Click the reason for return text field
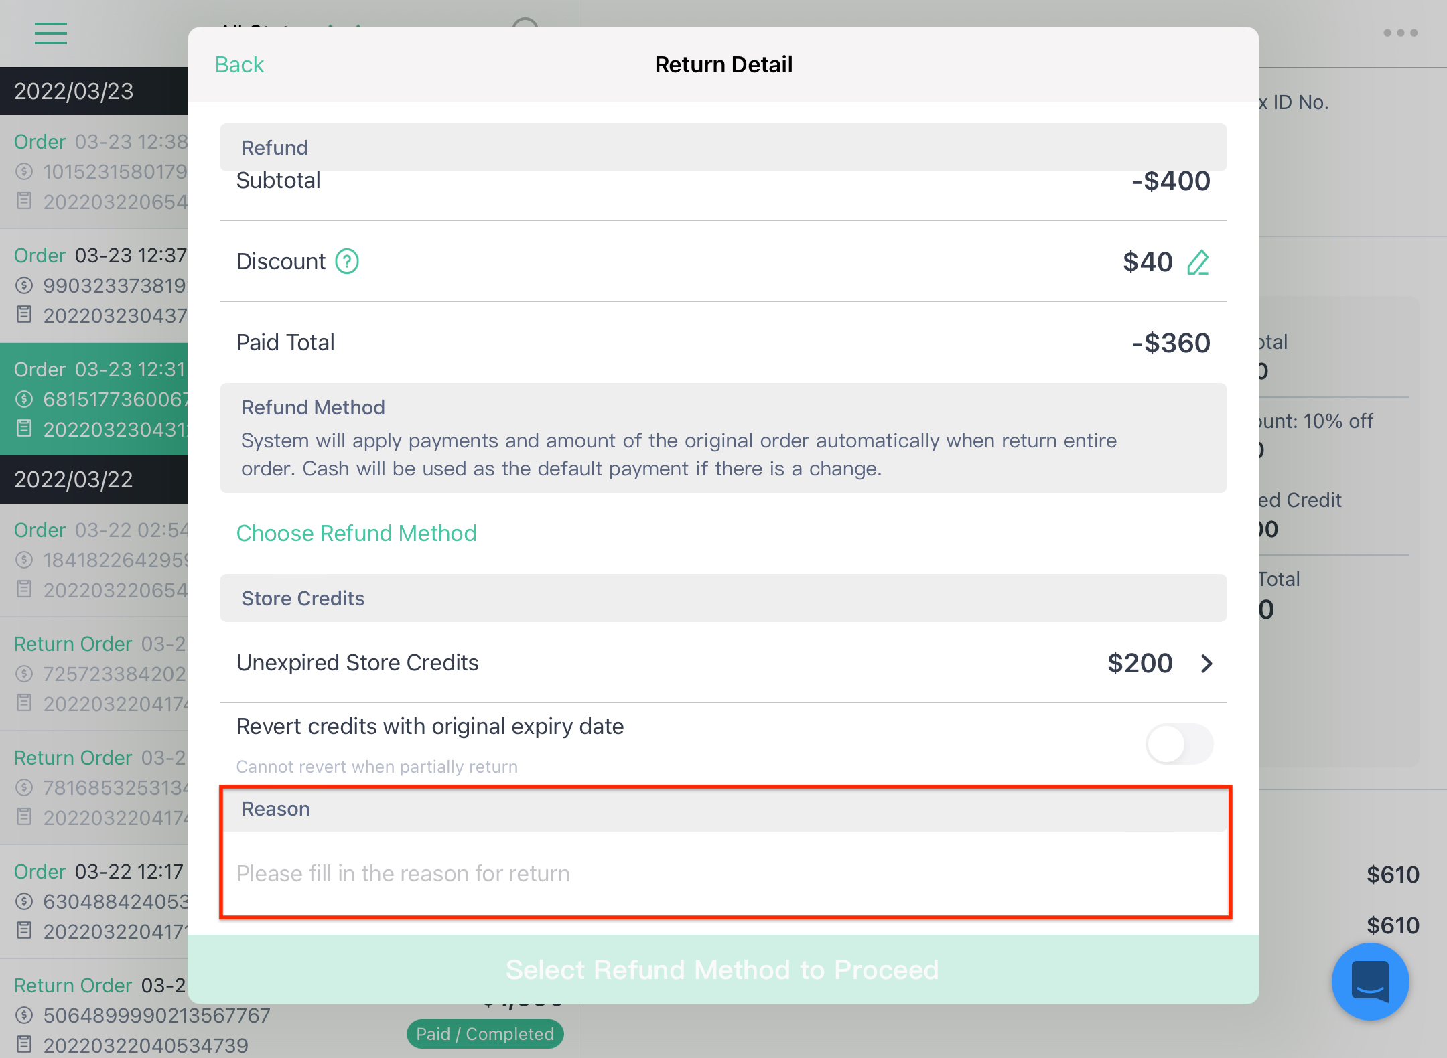This screenshot has width=1447, height=1058. coord(726,873)
